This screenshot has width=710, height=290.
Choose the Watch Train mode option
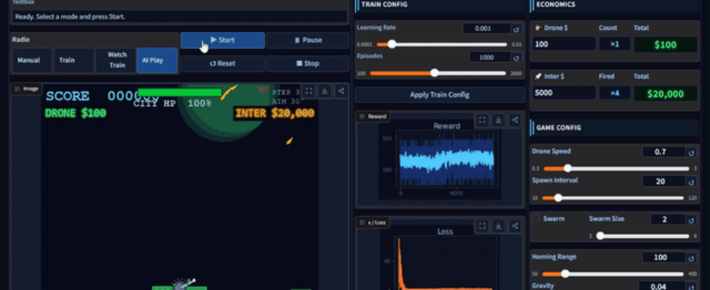click(x=116, y=61)
